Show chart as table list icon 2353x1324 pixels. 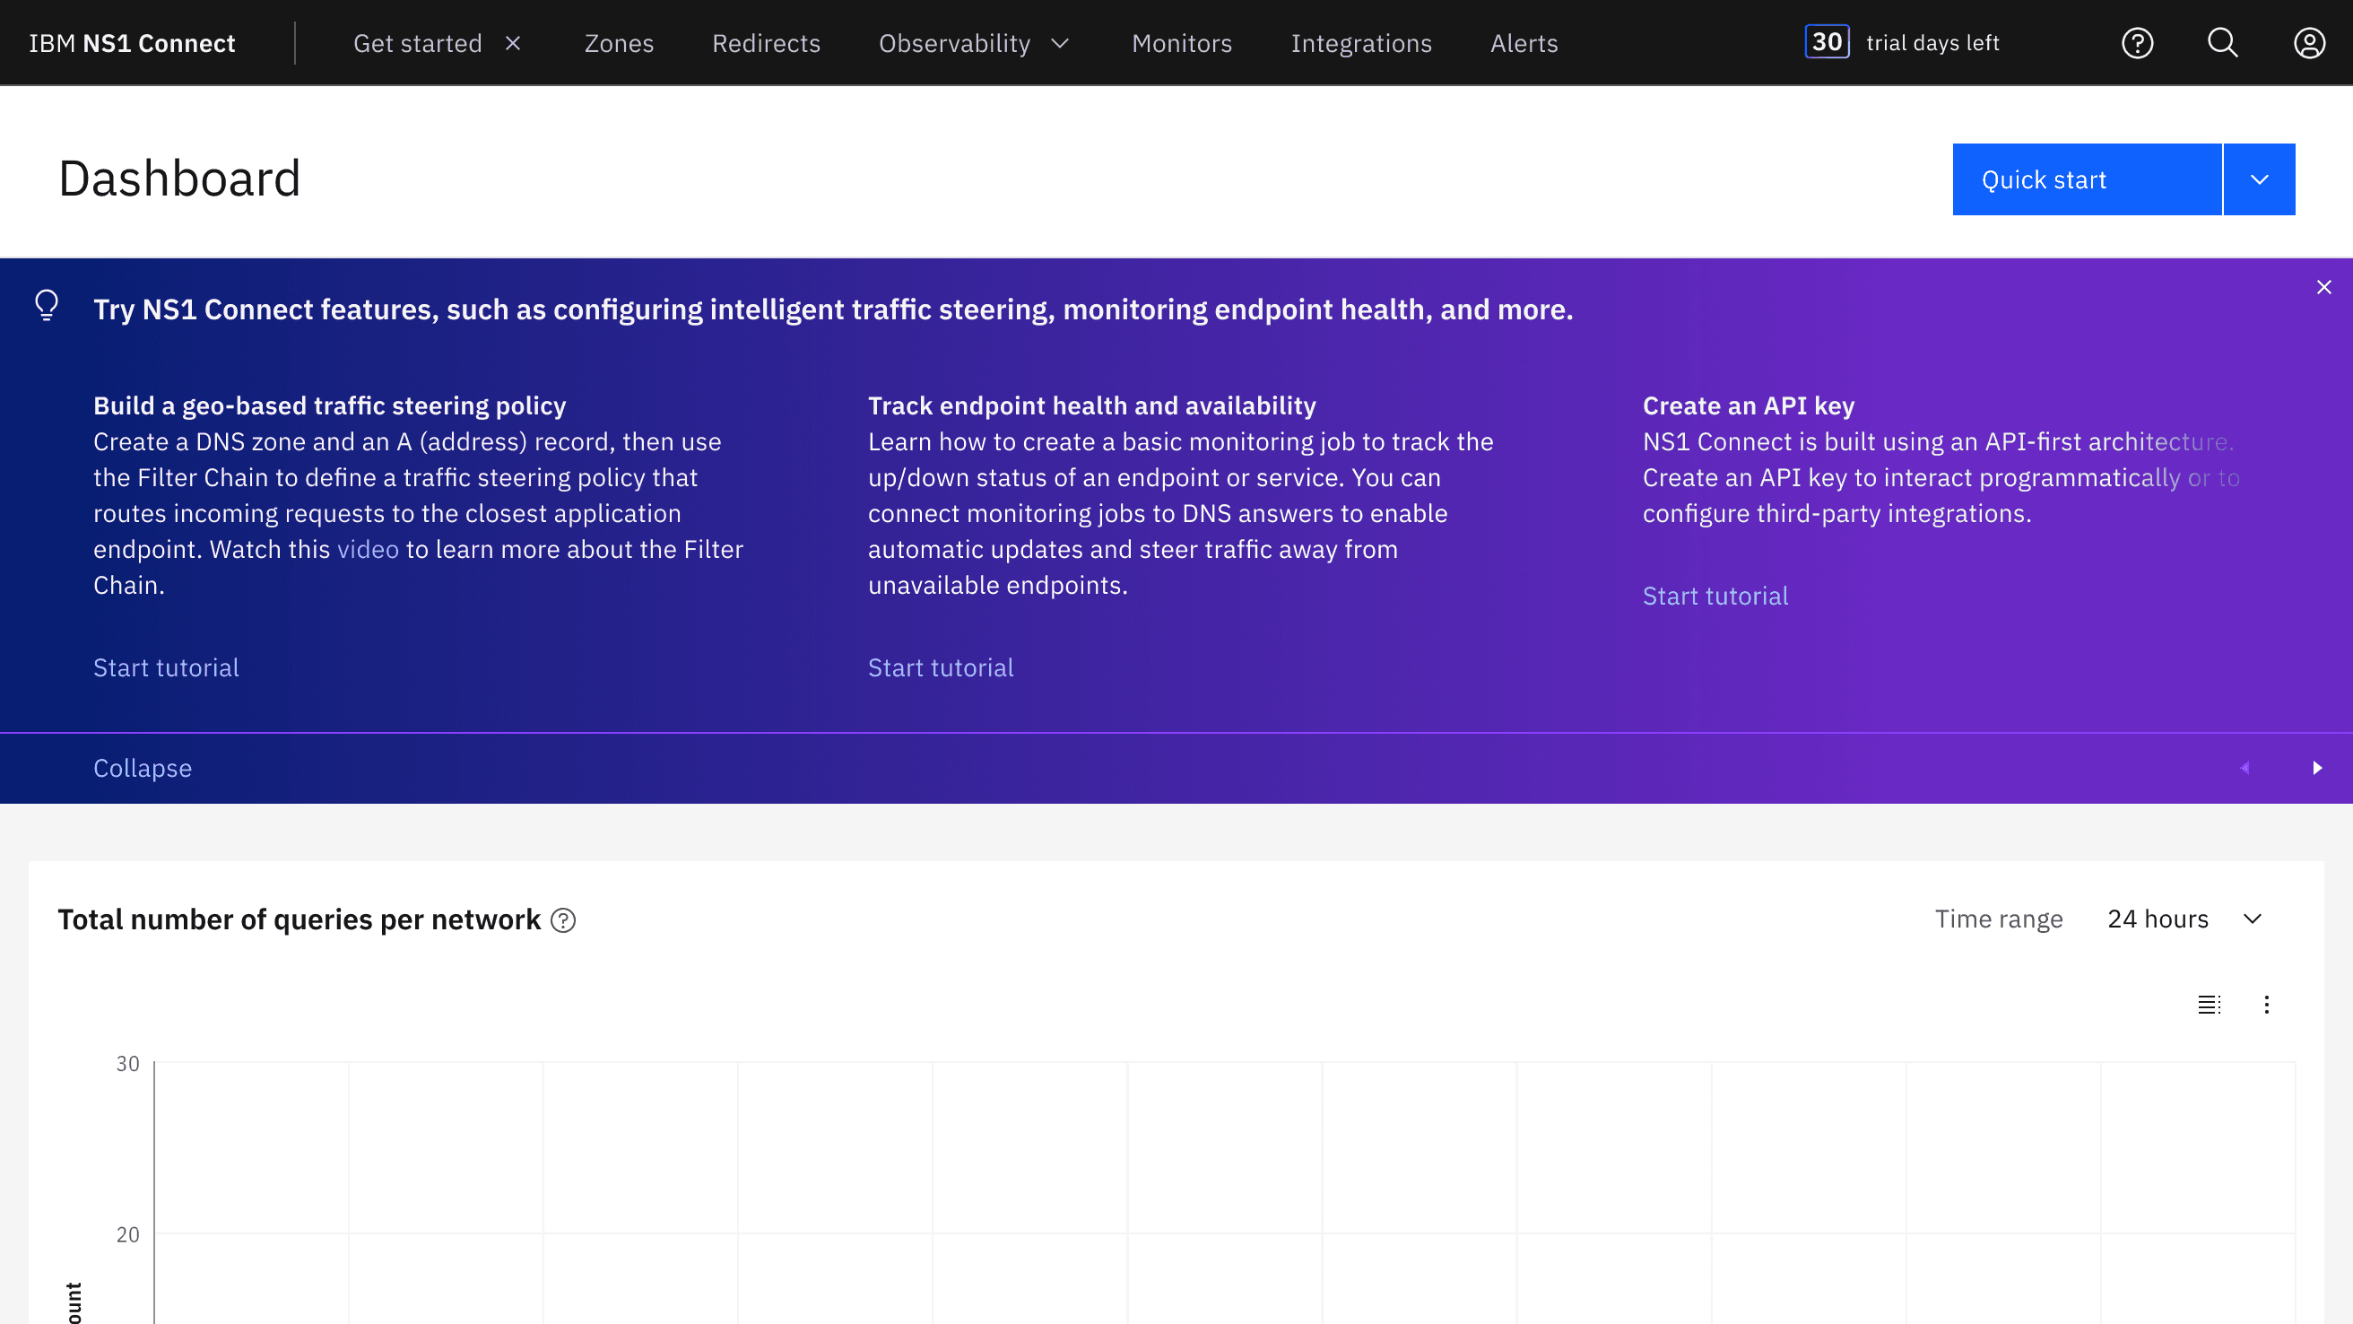[x=2209, y=1004]
